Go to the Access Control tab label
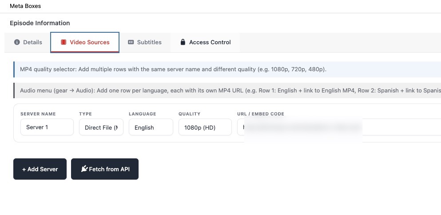 point(210,42)
